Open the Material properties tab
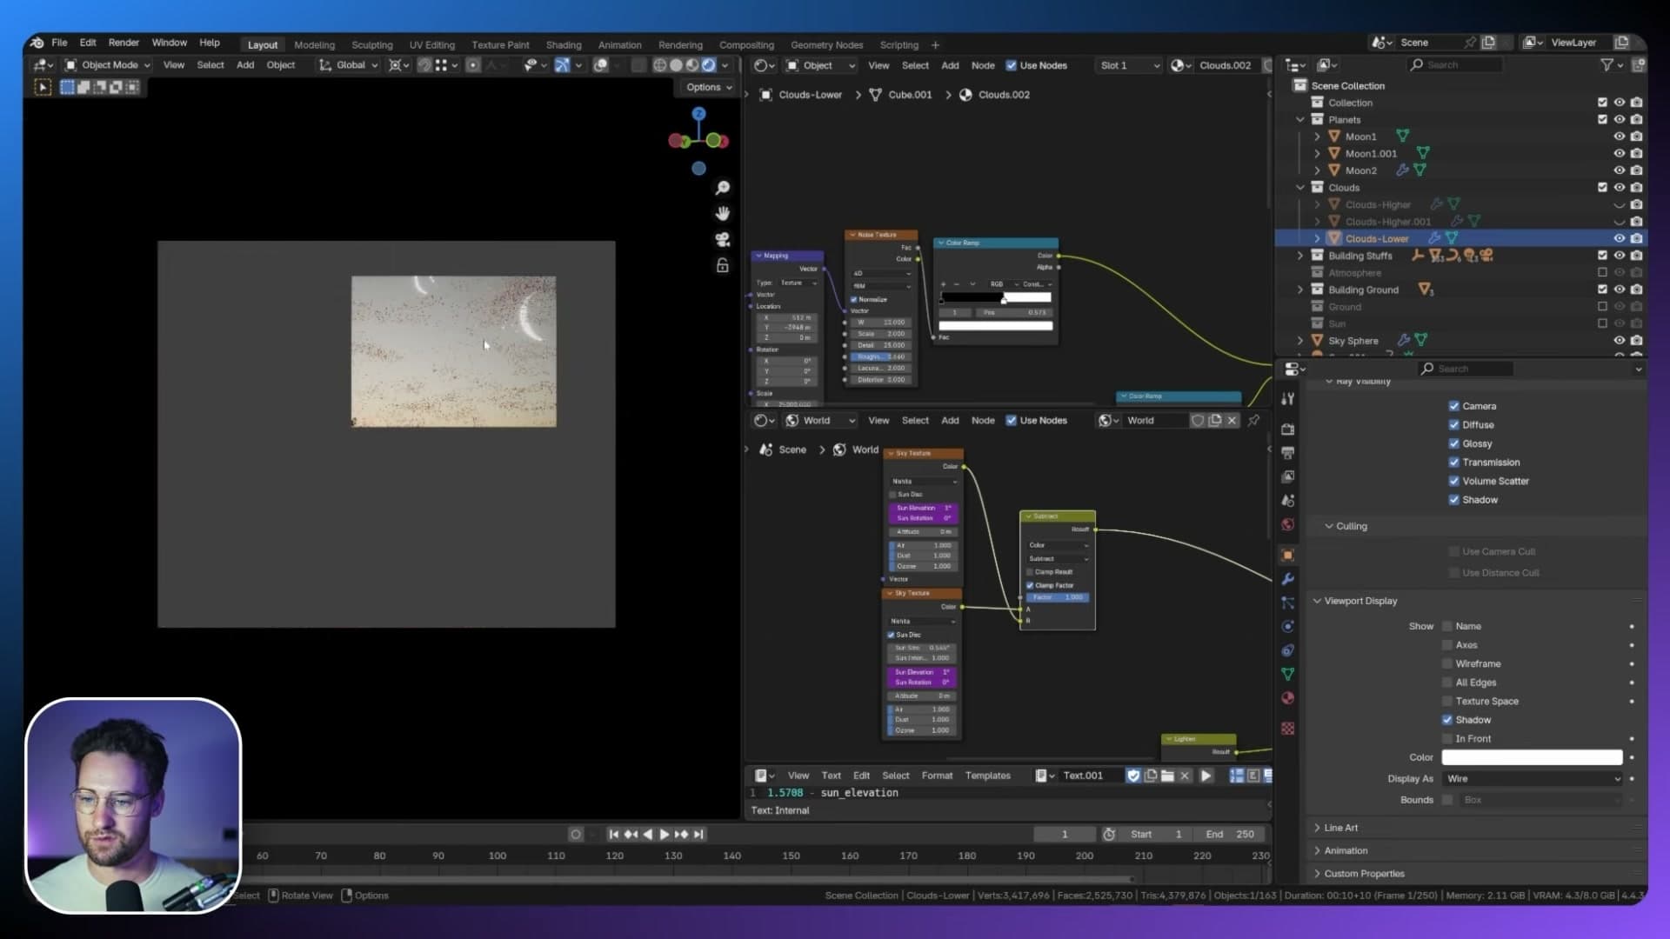Image resolution: width=1670 pixels, height=939 pixels. click(x=1288, y=697)
